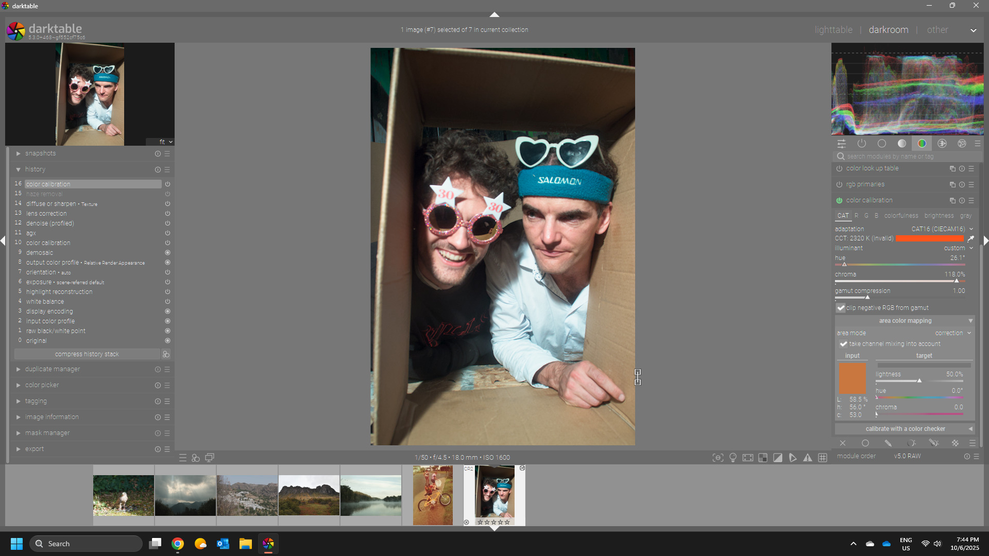Turn off the color calibration module
The width and height of the screenshot is (989, 556).
tap(839, 201)
